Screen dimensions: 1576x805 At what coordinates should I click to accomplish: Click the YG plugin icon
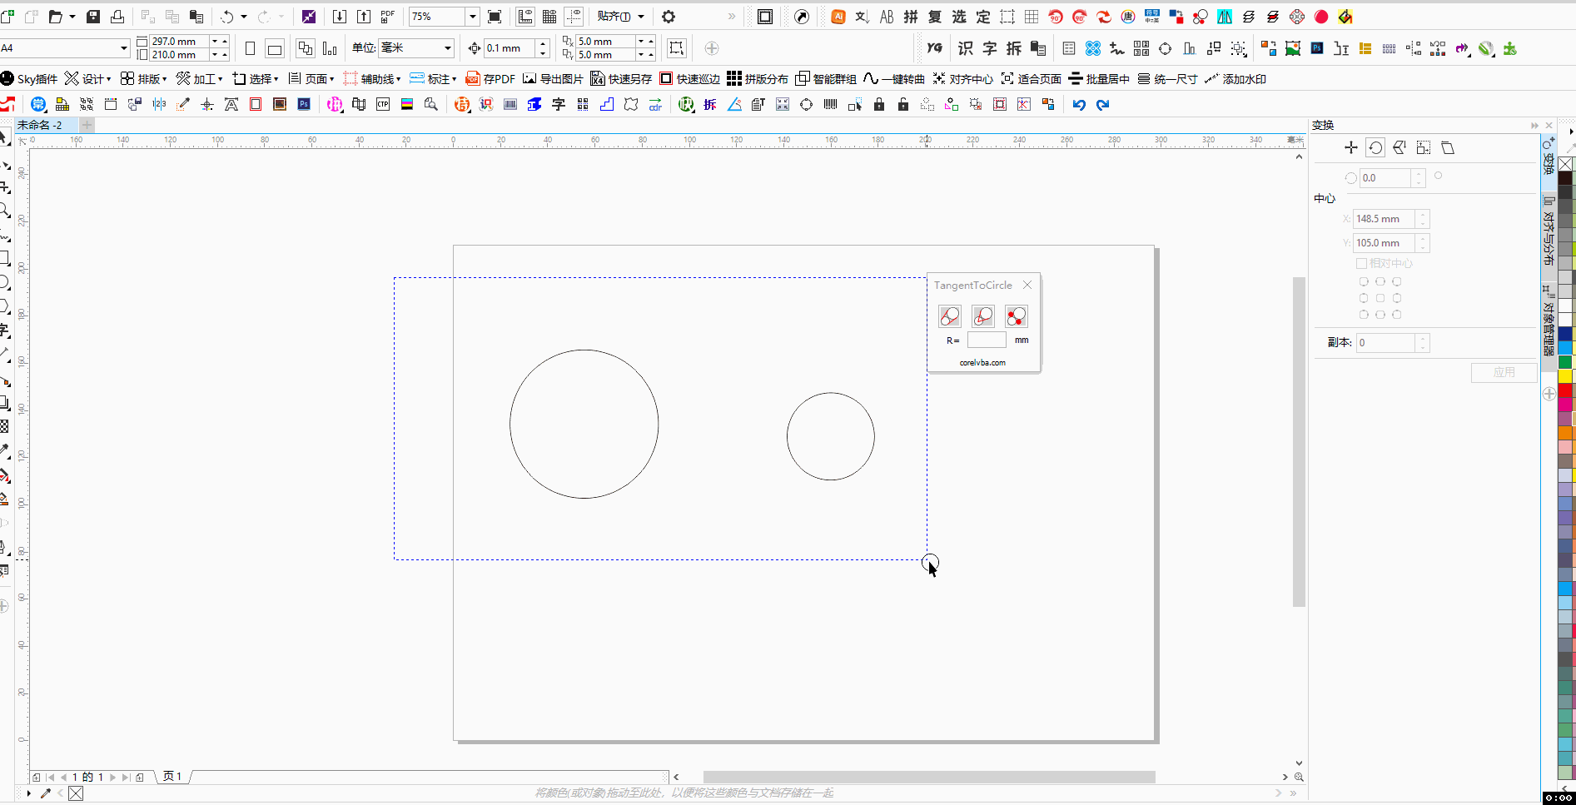coord(935,48)
